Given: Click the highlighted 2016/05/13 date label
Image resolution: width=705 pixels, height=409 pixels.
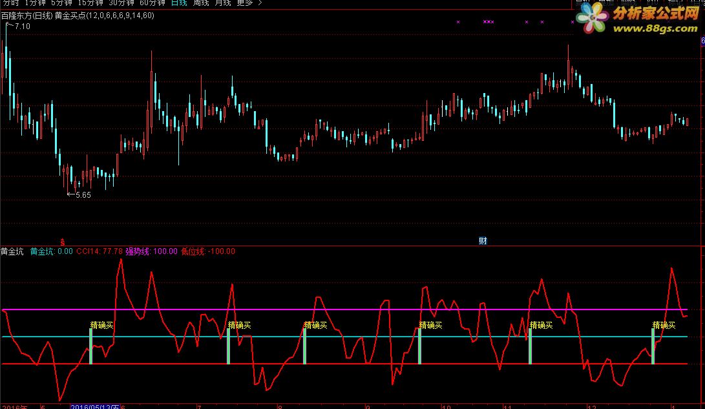Looking at the screenshot, I should point(95,407).
